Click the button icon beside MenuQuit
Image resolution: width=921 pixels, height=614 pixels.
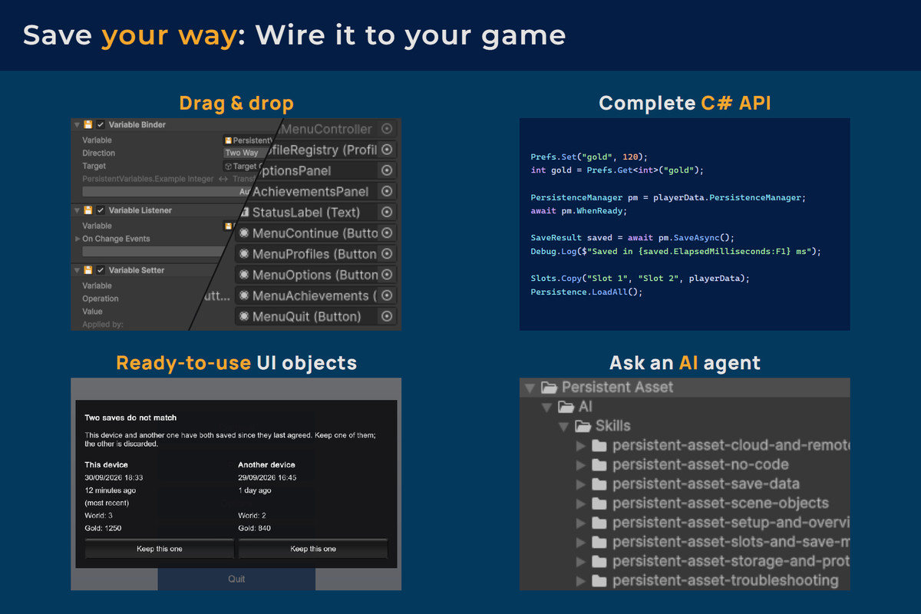point(244,316)
